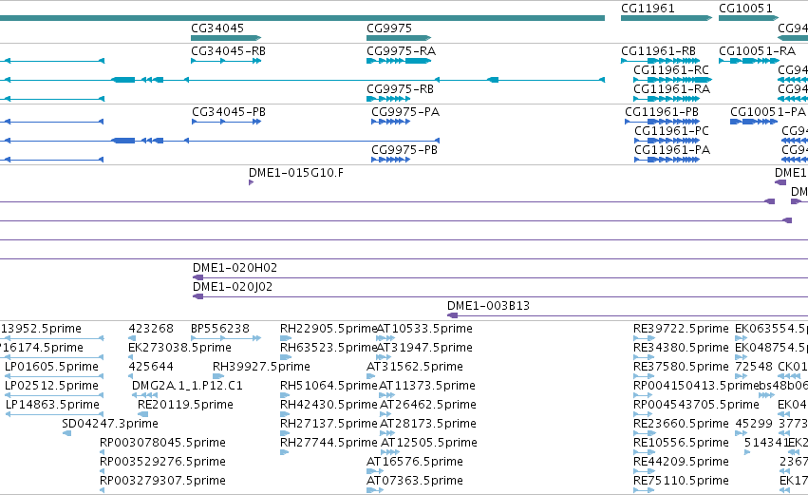This screenshot has height=495, width=808.
Task: Select the CG11961 gene label
Action: pos(648,9)
